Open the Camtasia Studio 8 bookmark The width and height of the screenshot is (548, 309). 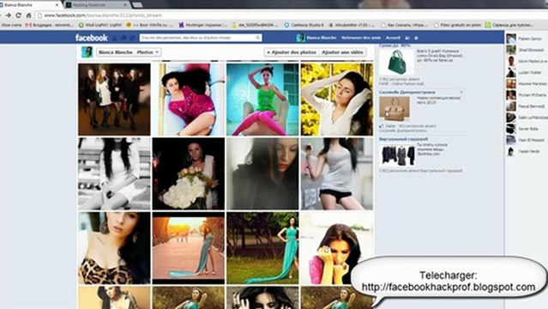click(304, 25)
